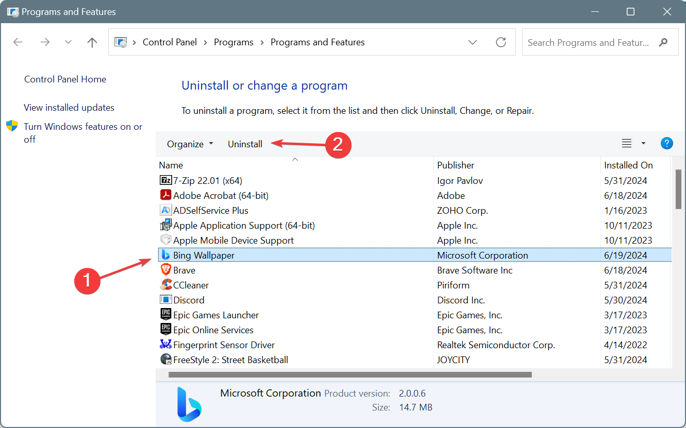Maximize the Programs and Features window
This screenshot has height=428, width=686.
pyautogui.click(x=630, y=11)
